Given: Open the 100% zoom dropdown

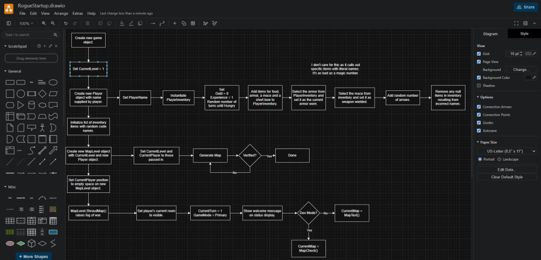Looking at the screenshot, I should pos(26,23).
